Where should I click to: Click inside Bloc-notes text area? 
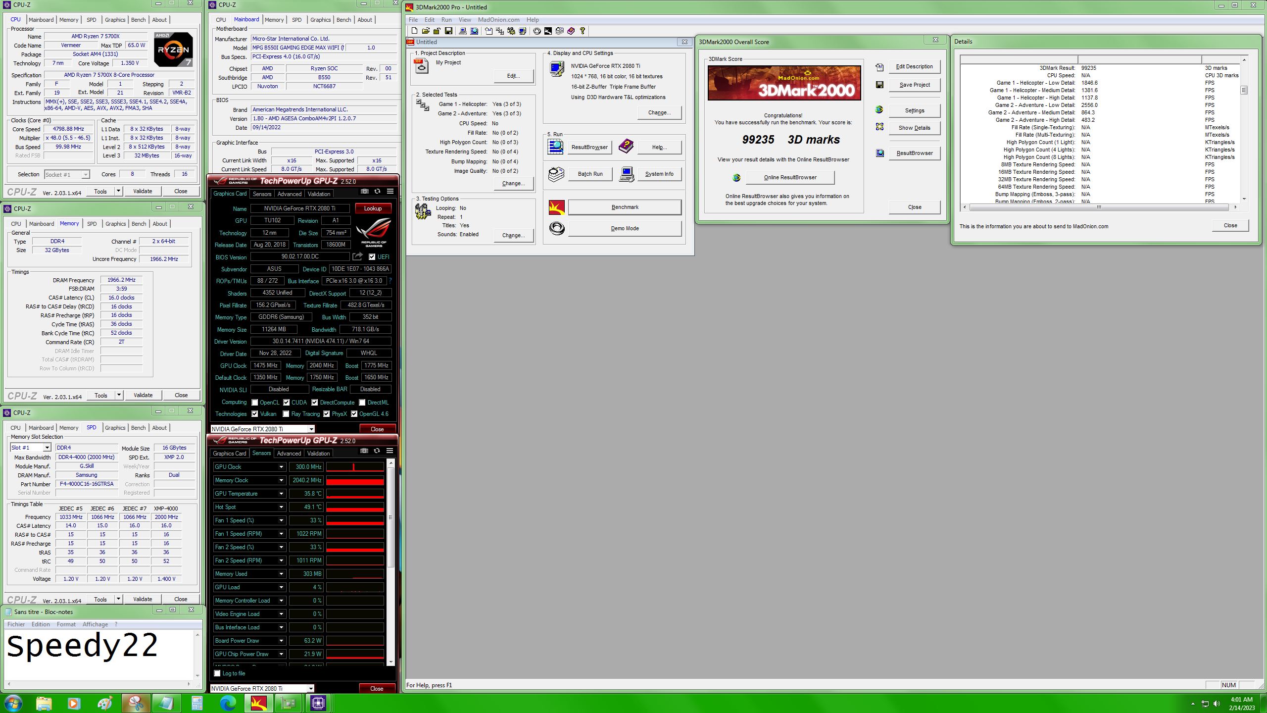99,655
